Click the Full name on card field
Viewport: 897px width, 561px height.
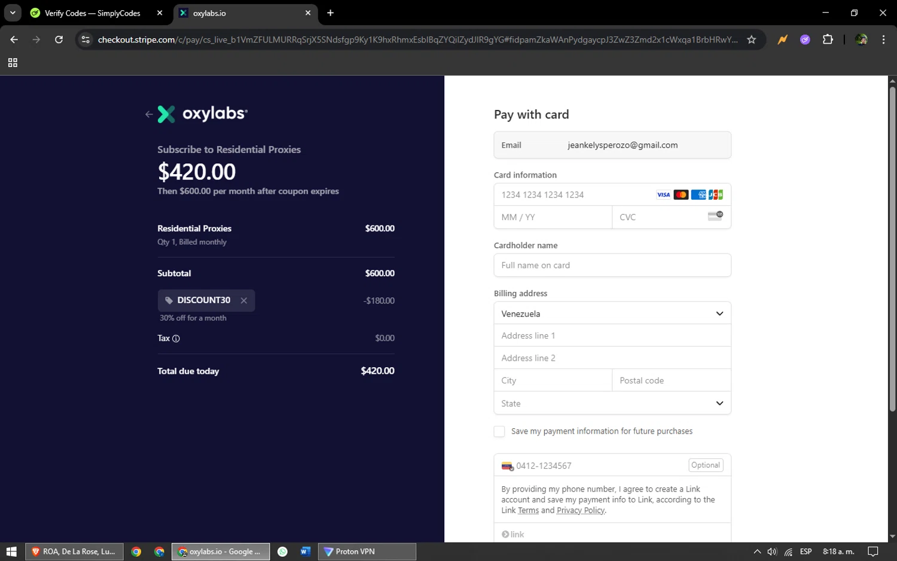(612, 266)
